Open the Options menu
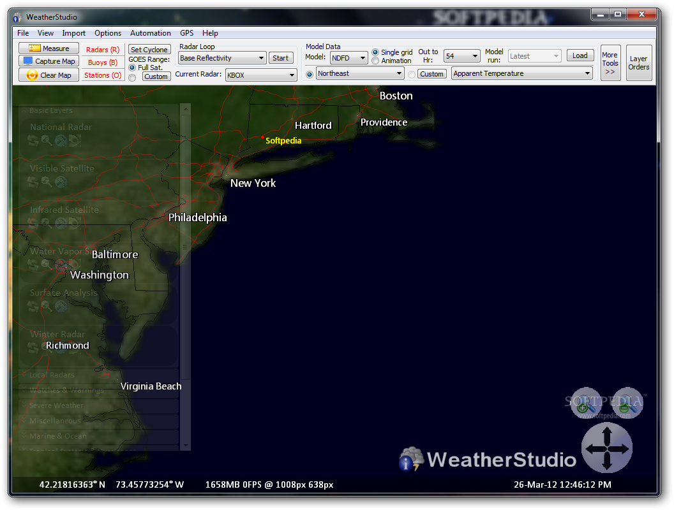 coord(108,33)
